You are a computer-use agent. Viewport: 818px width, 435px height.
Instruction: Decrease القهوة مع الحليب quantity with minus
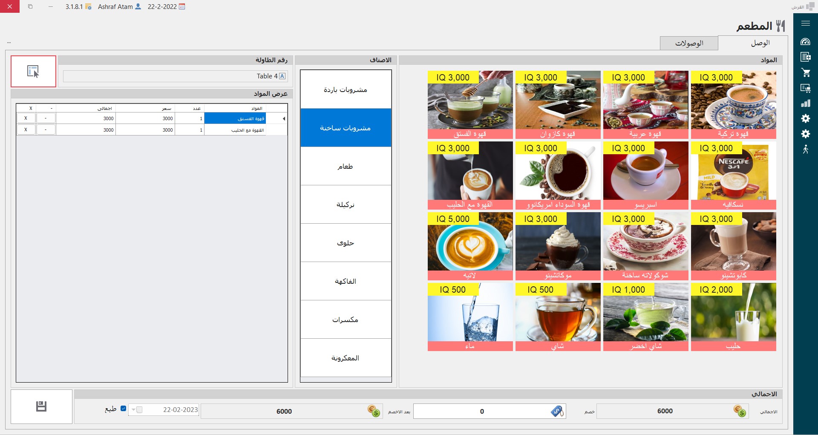tap(46, 130)
